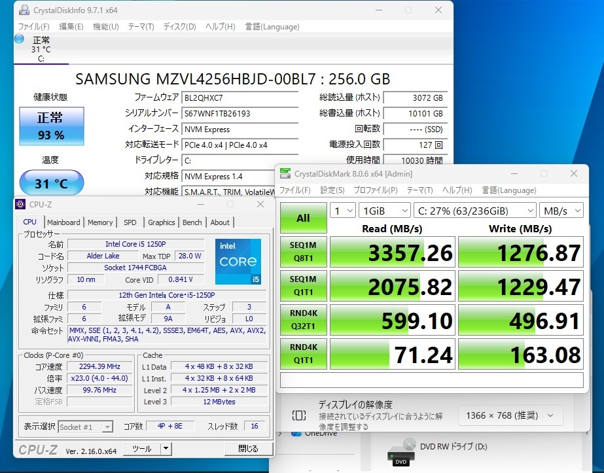Click the ツール button in CPU-Z
Image resolution: width=604 pixels, height=473 pixels.
click(142, 448)
